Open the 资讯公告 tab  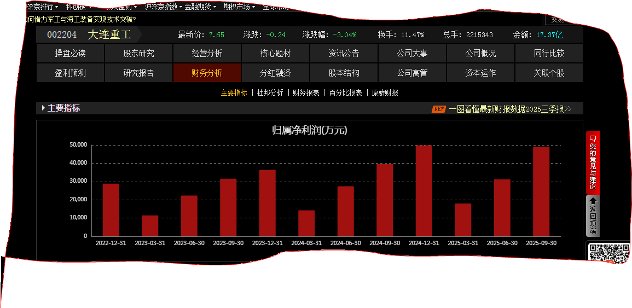pyautogui.click(x=344, y=53)
